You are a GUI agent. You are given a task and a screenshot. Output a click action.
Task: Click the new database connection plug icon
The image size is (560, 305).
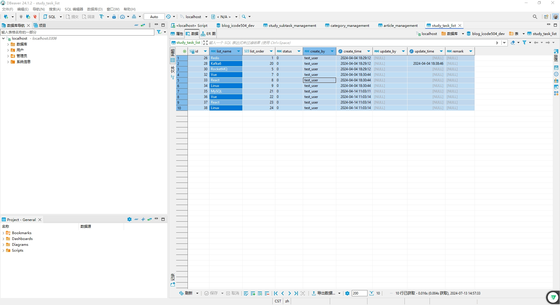click(x=6, y=17)
